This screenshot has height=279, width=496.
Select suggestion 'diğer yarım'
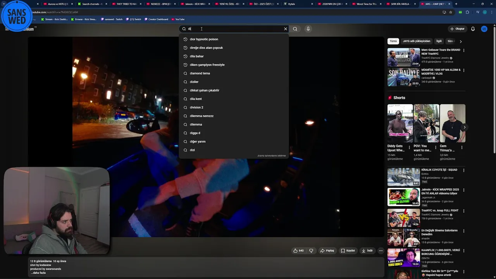click(234, 141)
